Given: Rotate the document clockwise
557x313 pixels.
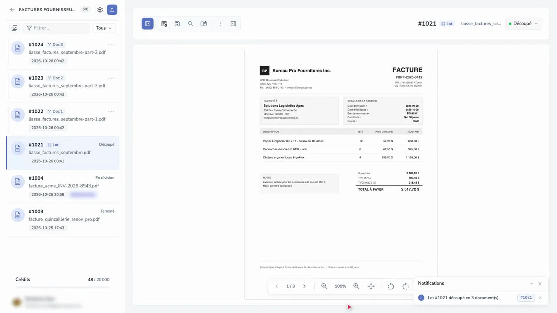Looking at the screenshot, I should point(405,286).
